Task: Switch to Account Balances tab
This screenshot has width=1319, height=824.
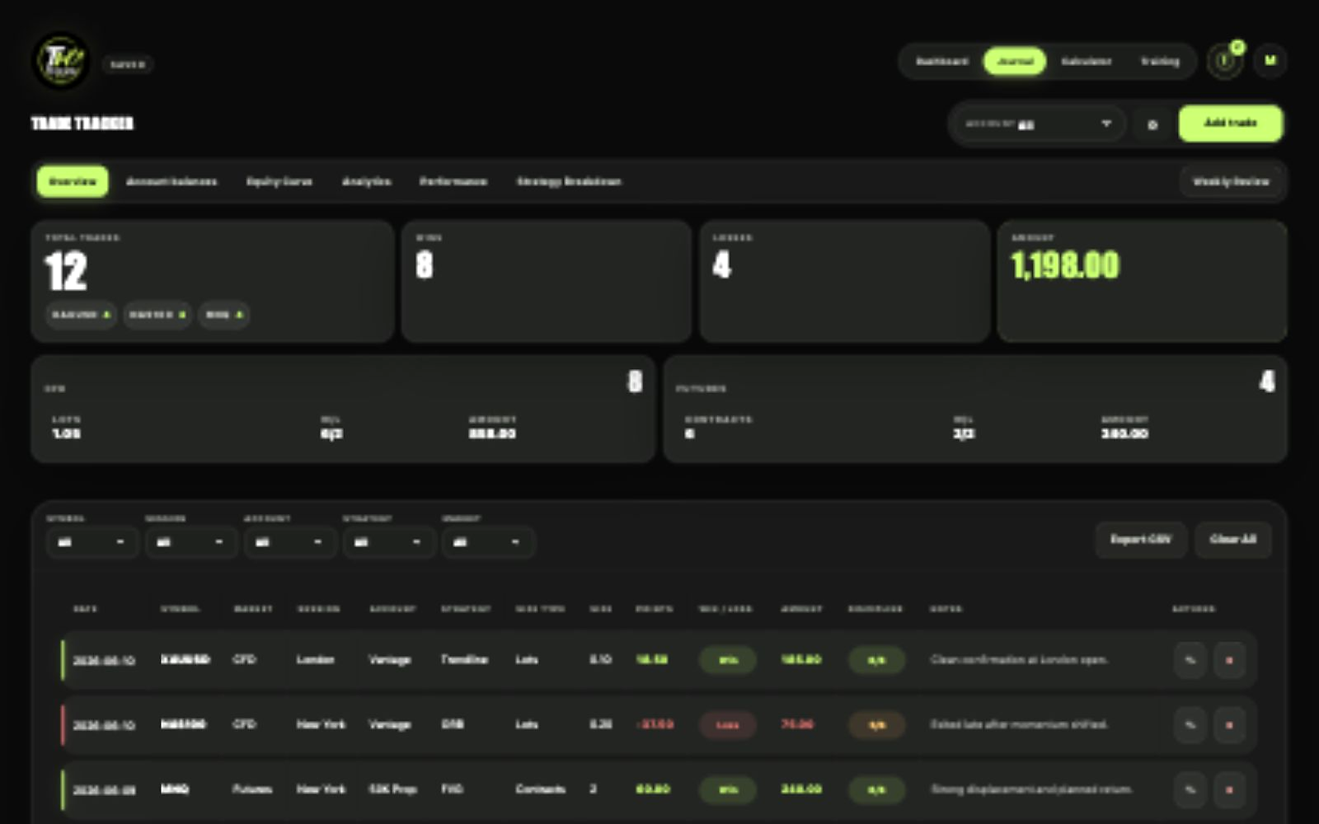Action: point(171,181)
